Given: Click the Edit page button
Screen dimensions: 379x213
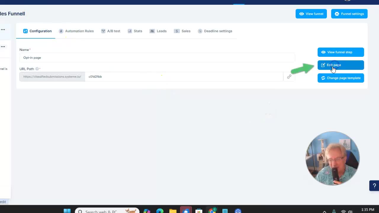Looking at the screenshot, I should (x=341, y=65).
